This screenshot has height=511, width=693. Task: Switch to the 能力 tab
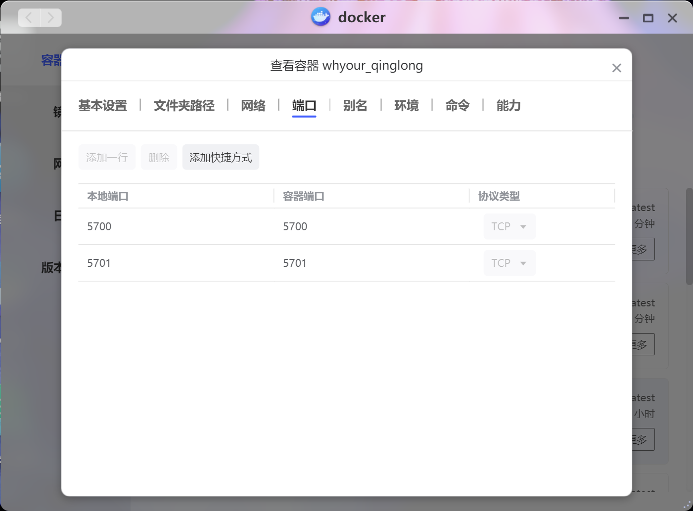508,106
